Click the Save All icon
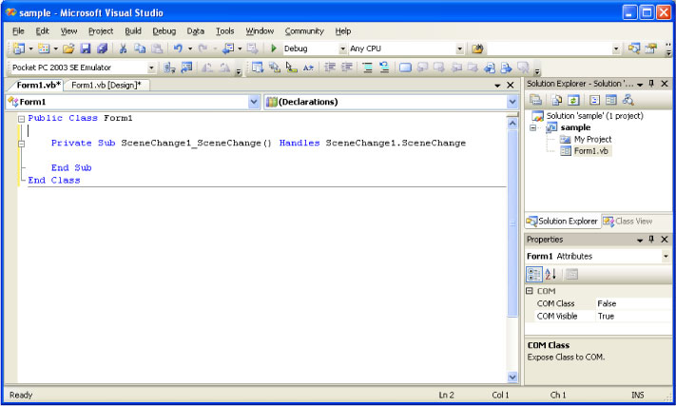 102,48
